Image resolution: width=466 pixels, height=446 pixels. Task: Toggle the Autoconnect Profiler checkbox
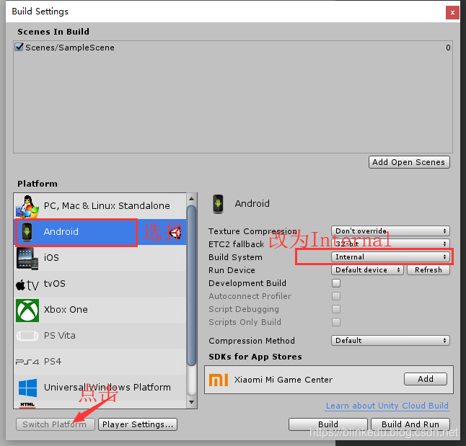click(x=336, y=296)
